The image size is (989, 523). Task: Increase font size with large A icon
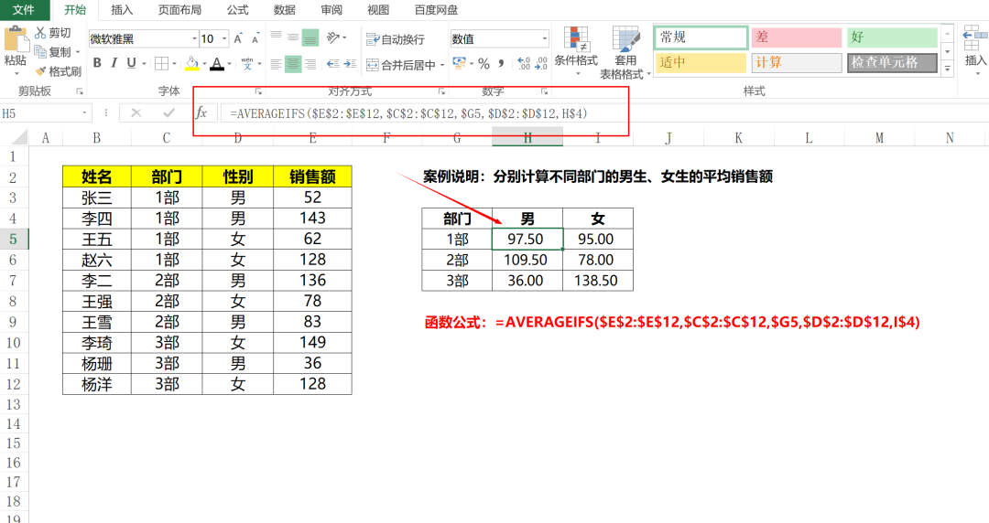point(238,39)
